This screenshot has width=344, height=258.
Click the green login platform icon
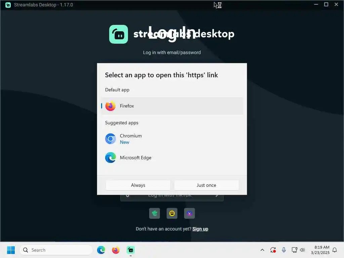click(155, 213)
